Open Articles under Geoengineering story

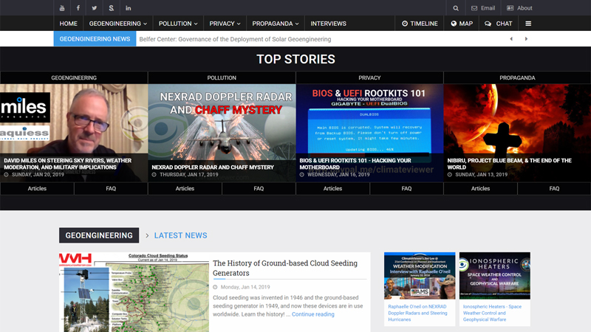pyautogui.click(x=37, y=188)
